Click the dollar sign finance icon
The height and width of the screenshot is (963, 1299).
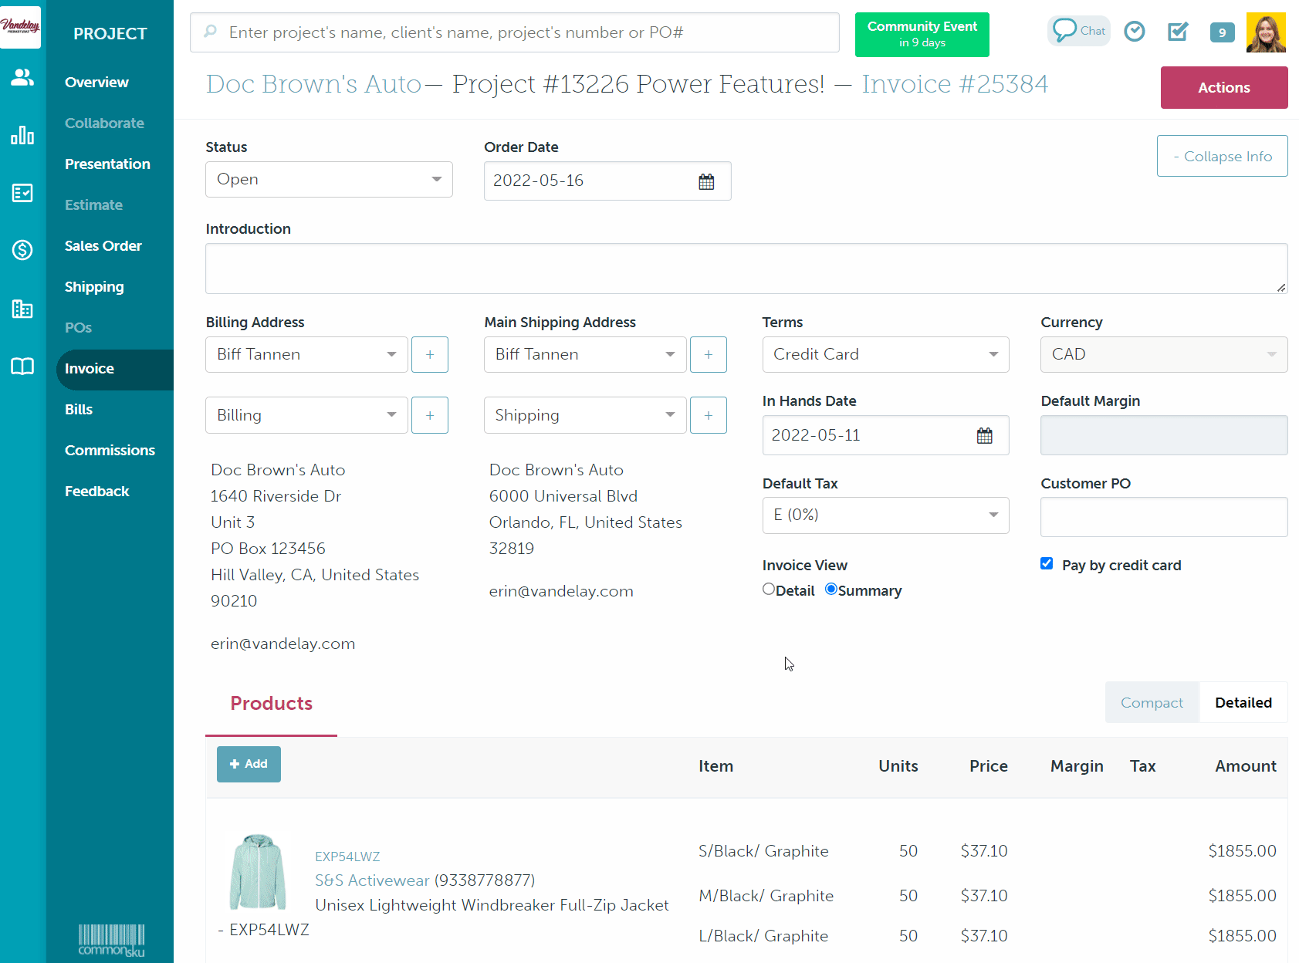[22, 250]
